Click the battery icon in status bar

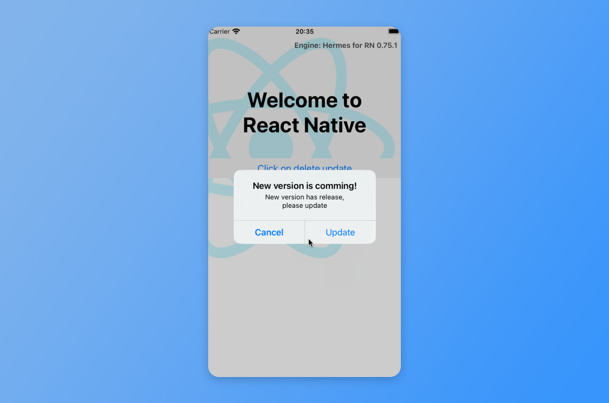click(x=393, y=31)
